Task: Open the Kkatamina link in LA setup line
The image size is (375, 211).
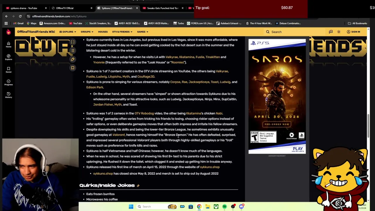Action: (187, 57)
